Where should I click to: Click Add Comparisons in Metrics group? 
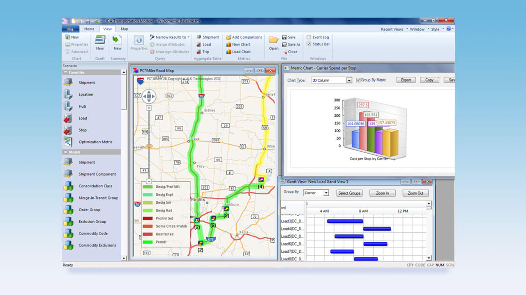point(244,37)
